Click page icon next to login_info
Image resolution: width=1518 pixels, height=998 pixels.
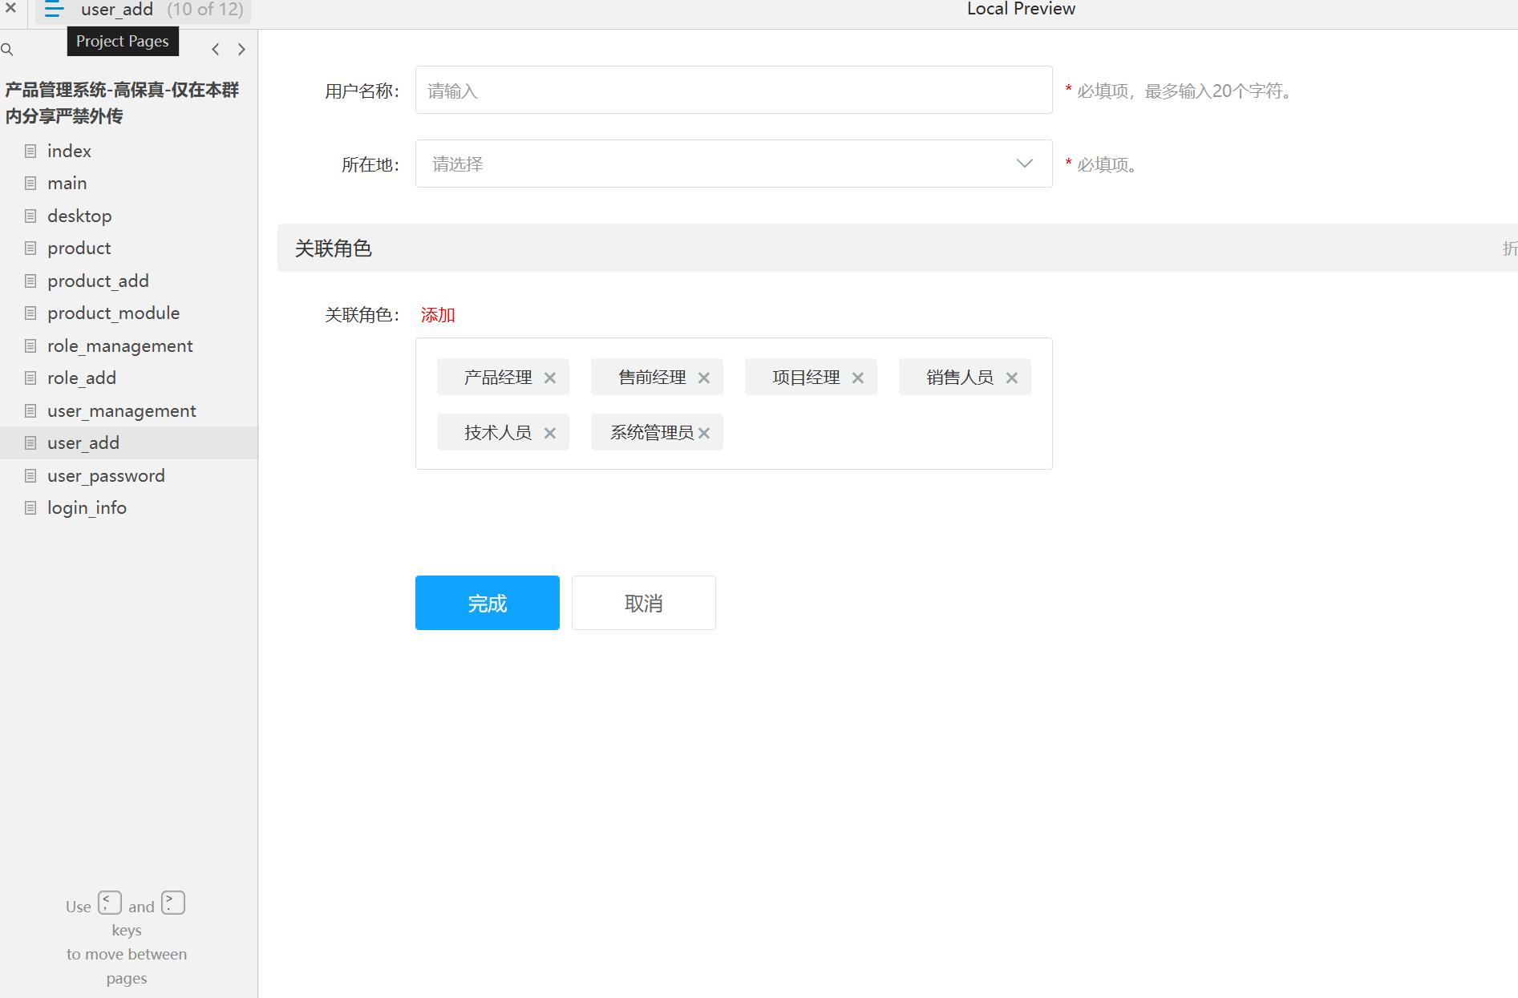30,507
